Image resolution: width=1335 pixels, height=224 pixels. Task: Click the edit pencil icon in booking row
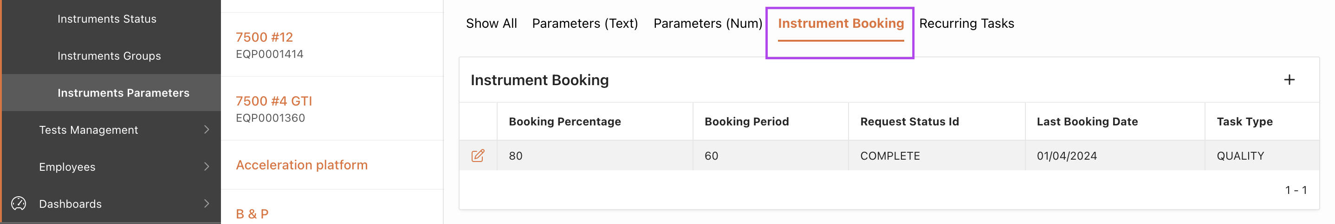(x=477, y=156)
